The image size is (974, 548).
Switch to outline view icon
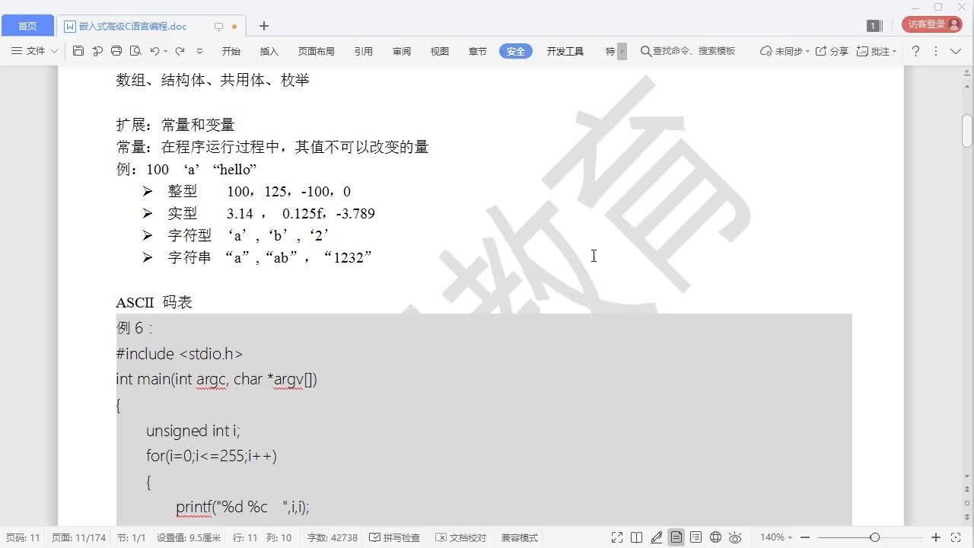(x=695, y=537)
